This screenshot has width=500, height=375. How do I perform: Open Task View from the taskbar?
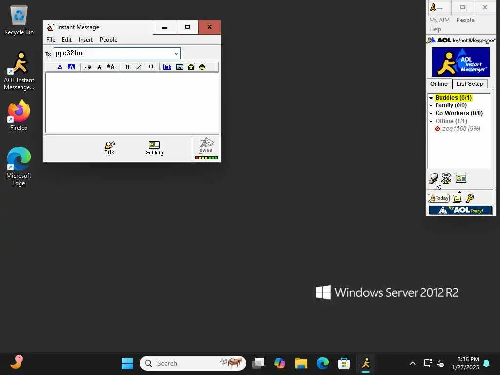coord(258,363)
